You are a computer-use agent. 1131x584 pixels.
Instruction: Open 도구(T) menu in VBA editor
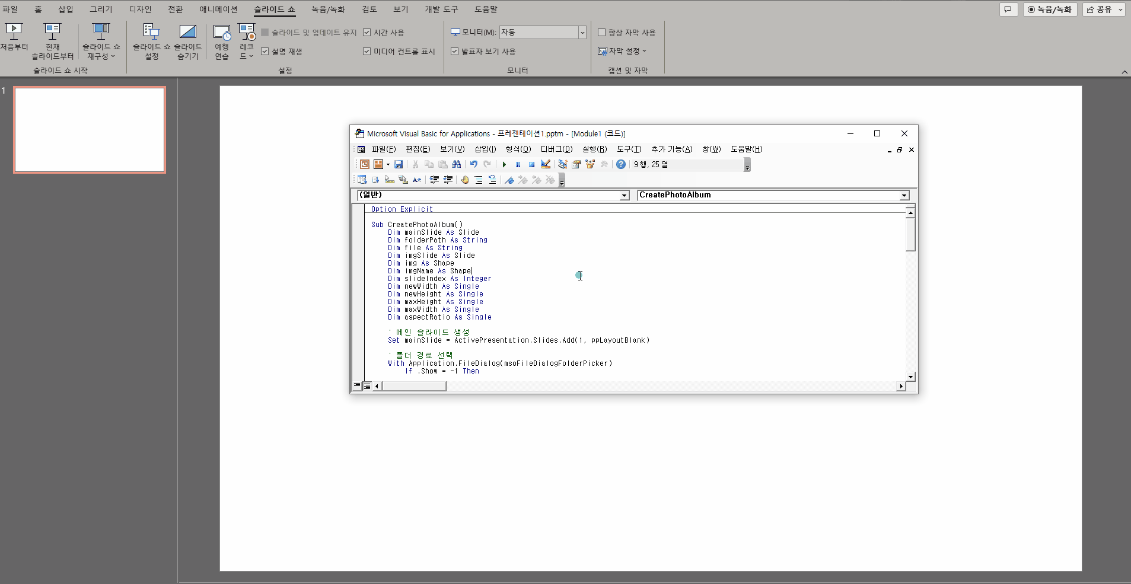(x=629, y=149)
